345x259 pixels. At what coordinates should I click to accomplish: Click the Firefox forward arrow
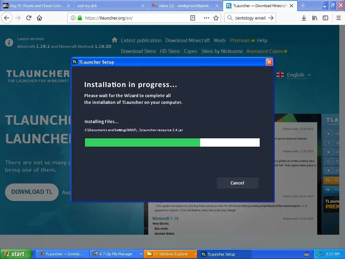[18, 18]
